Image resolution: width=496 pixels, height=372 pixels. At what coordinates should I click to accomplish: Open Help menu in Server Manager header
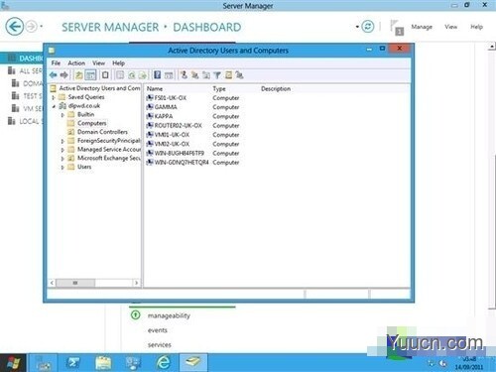coord(476,27)
